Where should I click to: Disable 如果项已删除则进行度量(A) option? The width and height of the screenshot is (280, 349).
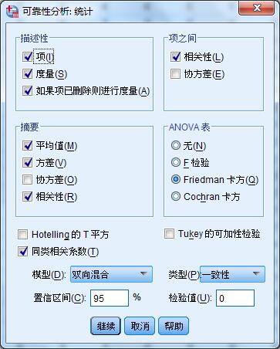[x=28, y=90]
